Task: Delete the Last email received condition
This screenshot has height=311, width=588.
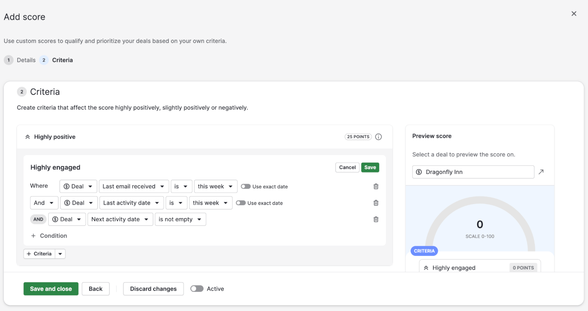Action: coord(375,186)
